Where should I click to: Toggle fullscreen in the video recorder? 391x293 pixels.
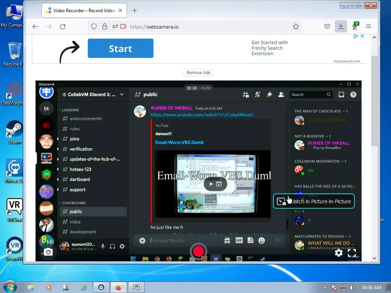tap(352, 253)
